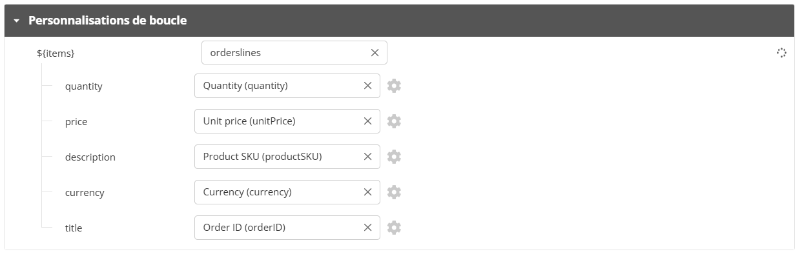
Task: Click the loading spinner icon at right
Action: pos(781,53)
